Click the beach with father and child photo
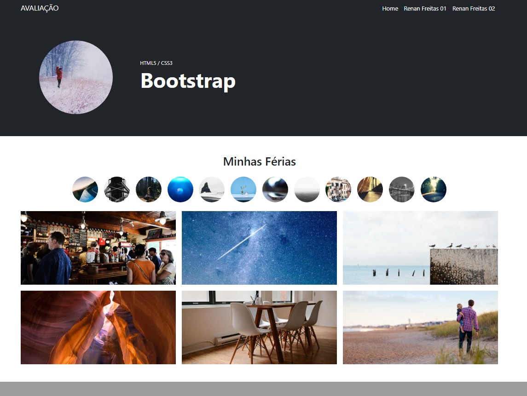This screenshot has height=396, width=527. click(x=420, y=327)
